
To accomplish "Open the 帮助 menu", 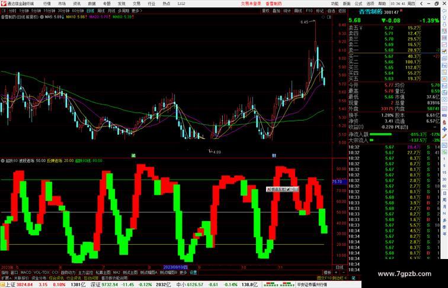I will 382,4.
